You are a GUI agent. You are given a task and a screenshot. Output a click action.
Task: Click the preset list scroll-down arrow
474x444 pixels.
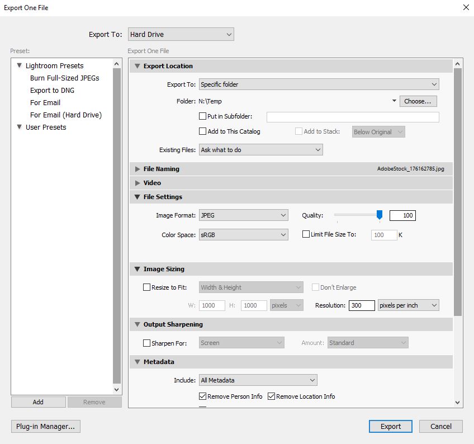tap(117, 390)
